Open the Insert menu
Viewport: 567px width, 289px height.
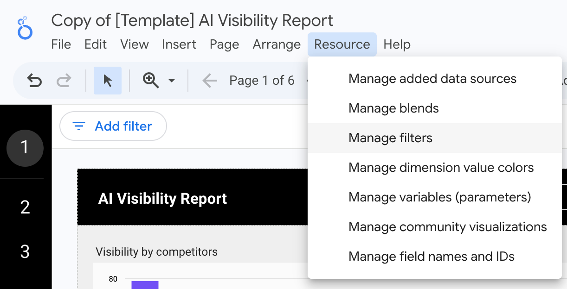pos(179,44)
